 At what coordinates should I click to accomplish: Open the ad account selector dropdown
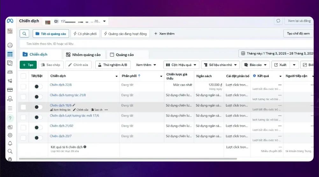pos(80,21)
